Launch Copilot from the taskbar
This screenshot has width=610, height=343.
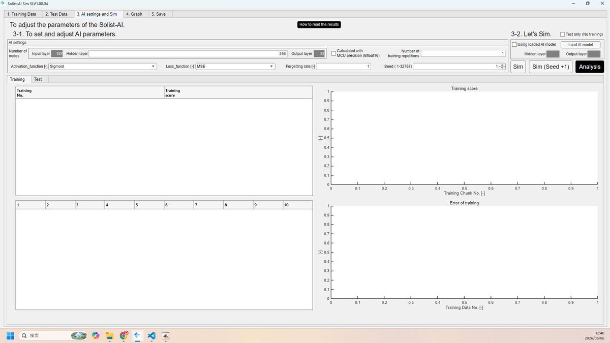[x=95, y=336]
